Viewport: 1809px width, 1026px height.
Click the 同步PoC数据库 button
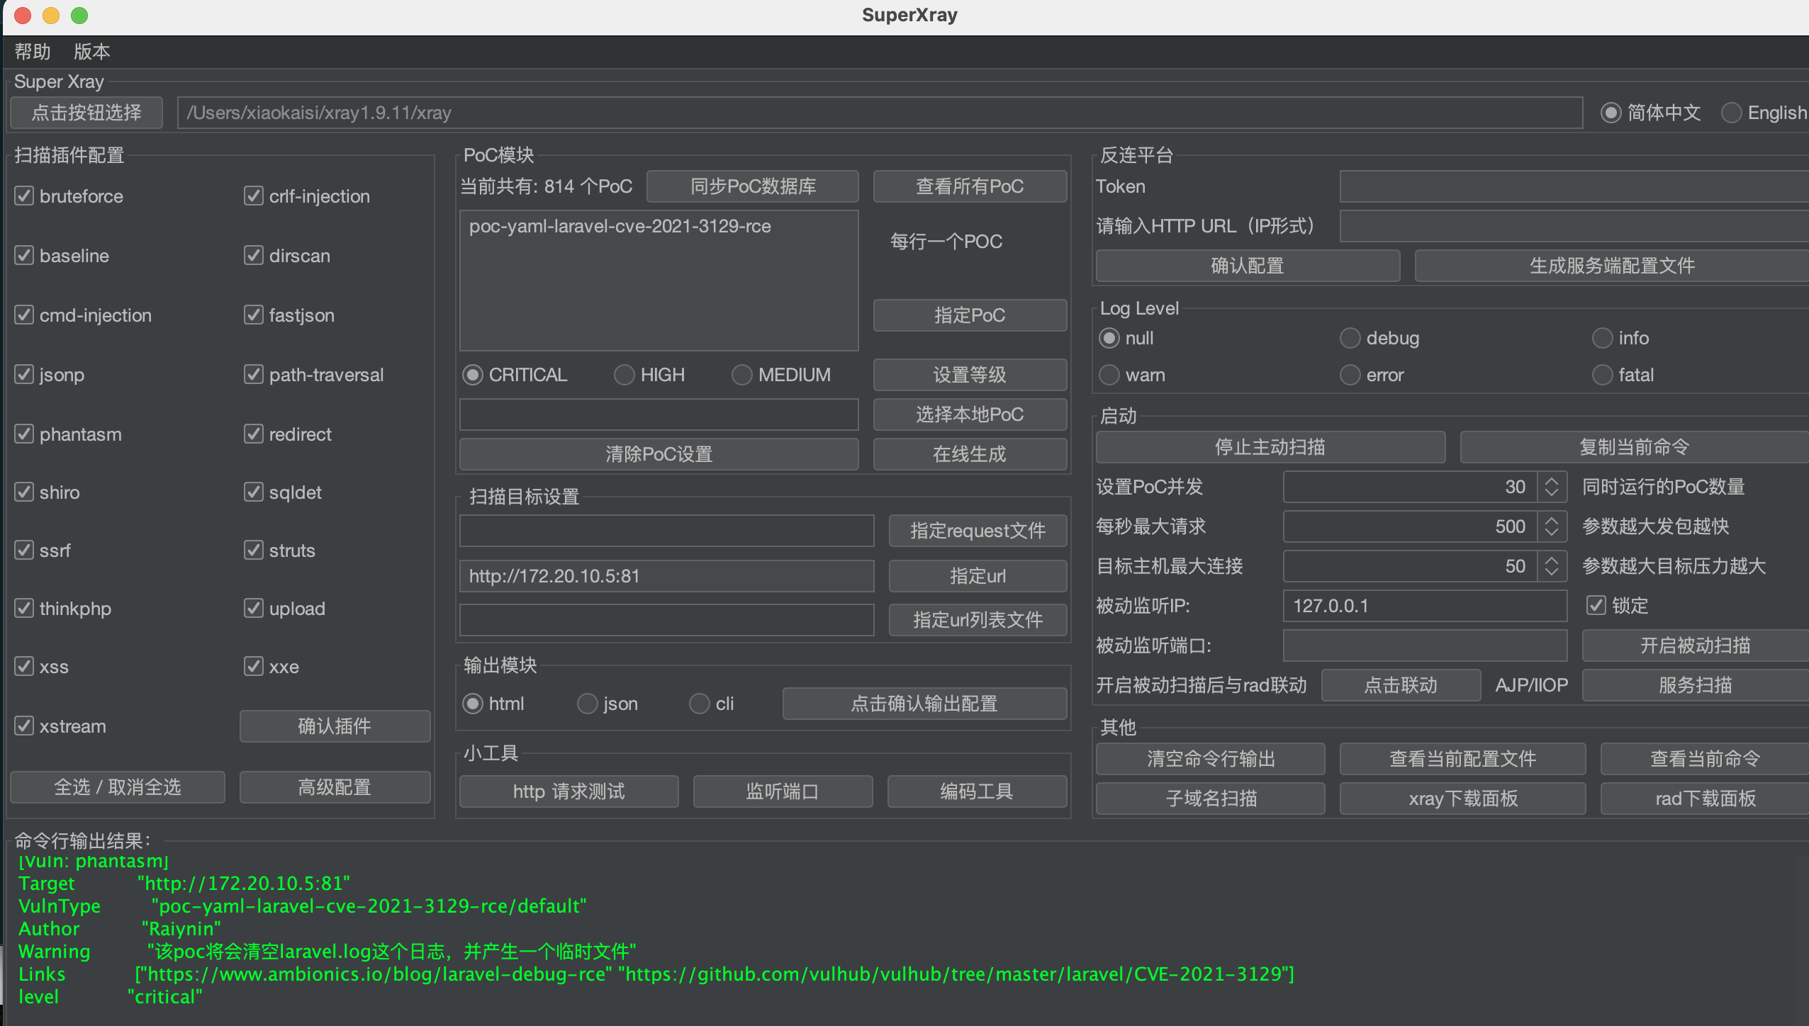(752, 186)
